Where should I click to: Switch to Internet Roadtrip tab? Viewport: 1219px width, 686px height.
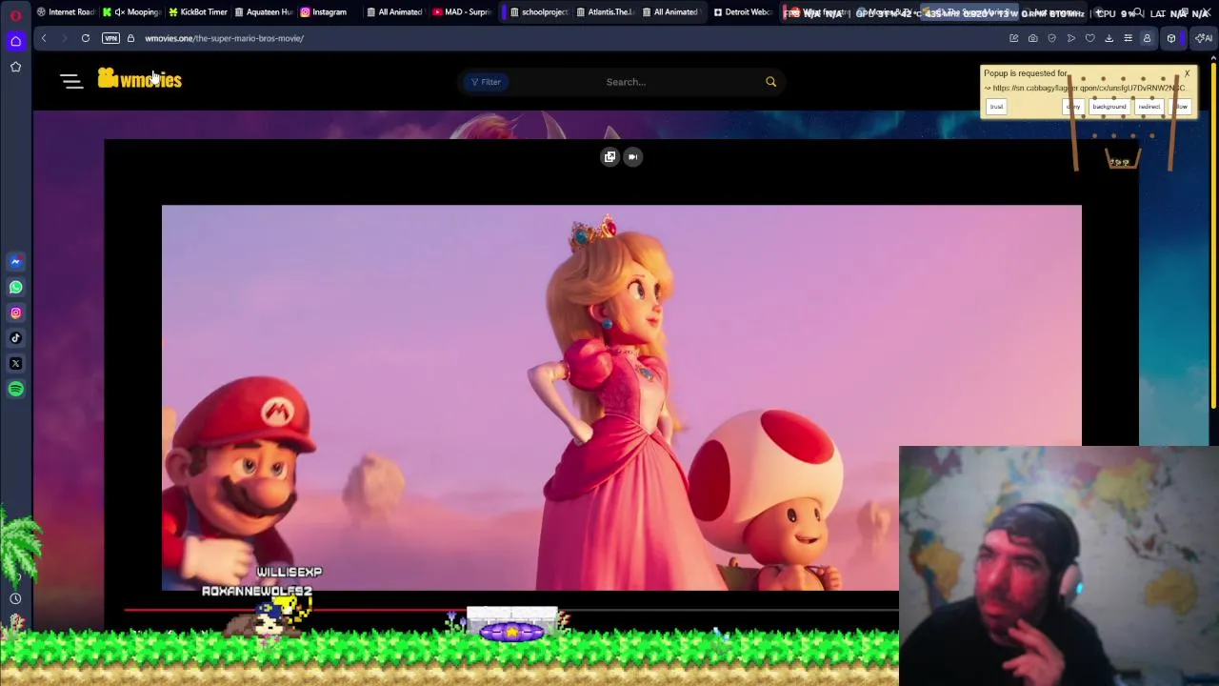click(x=65, y=12)
